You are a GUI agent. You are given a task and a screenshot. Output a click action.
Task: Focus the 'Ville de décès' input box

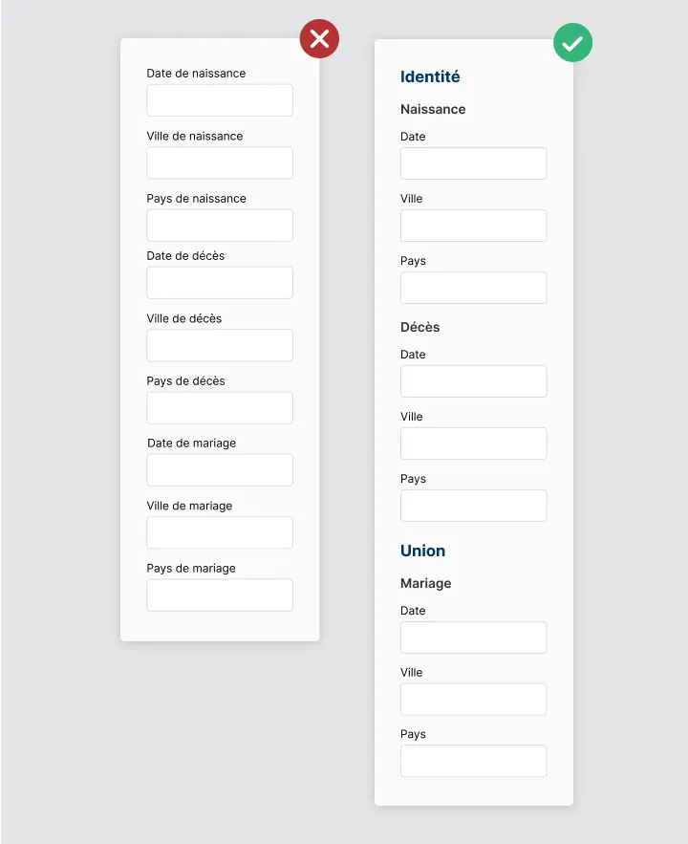click(x=220, y=345)
